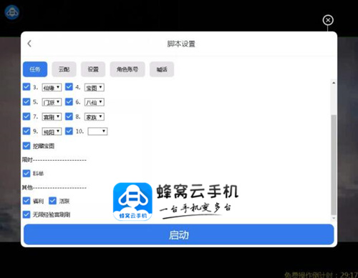Open the task 7 dropdown

pyautogui.click(x=52, y=117)
